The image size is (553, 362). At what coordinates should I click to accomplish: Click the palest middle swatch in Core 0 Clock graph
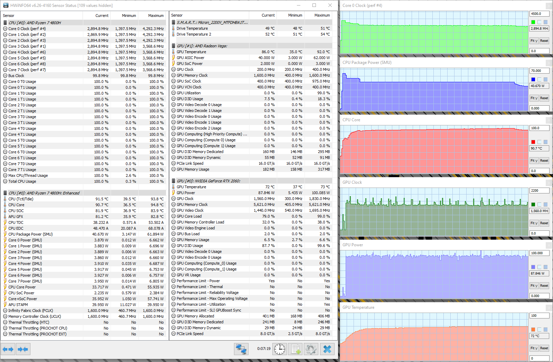point(540,22)
